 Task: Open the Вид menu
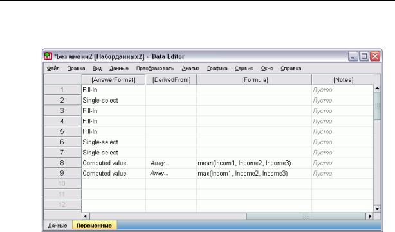coord(97,69)
